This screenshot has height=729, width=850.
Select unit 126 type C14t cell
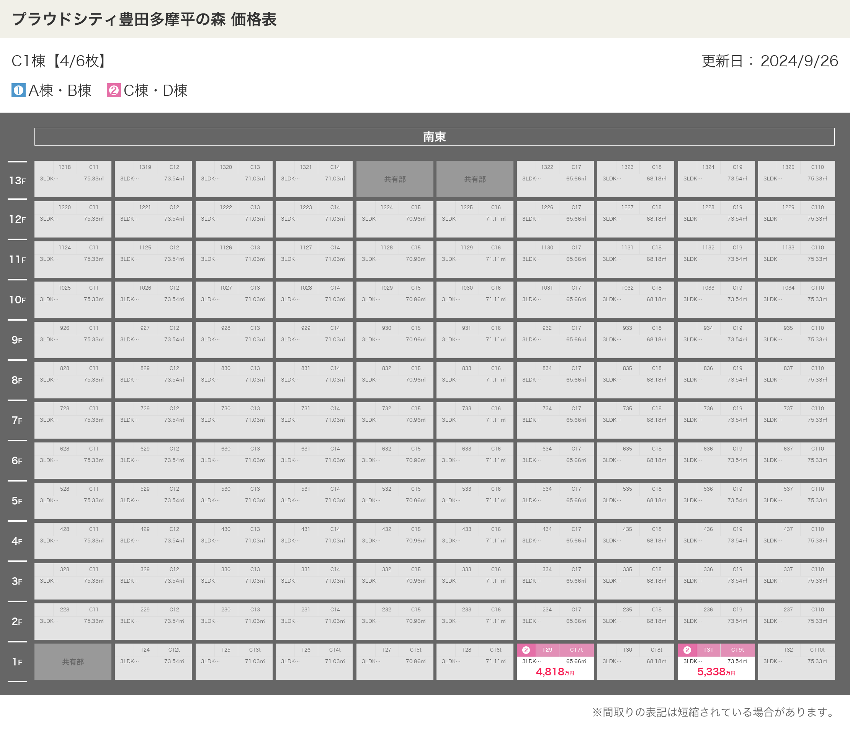click(x=314, y=662)
